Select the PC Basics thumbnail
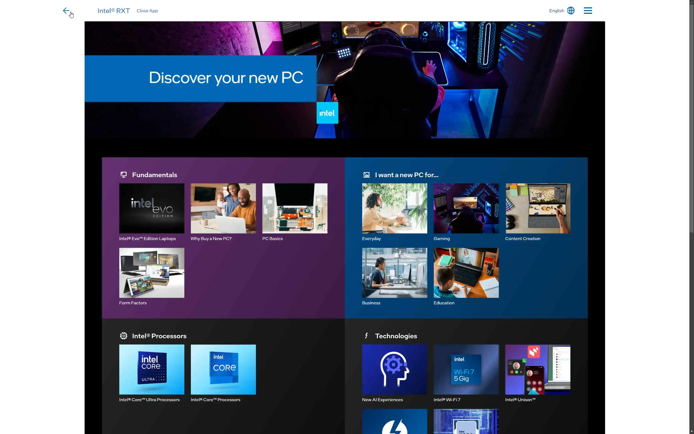The height and width of the screenshot is (434, 694). (x=295, y=208)
